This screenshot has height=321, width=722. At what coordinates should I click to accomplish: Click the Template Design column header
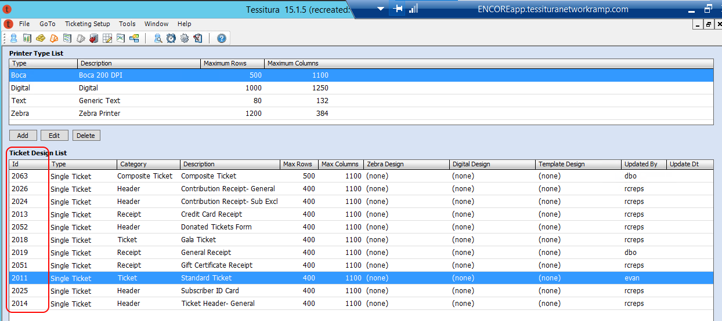[579, 165]
